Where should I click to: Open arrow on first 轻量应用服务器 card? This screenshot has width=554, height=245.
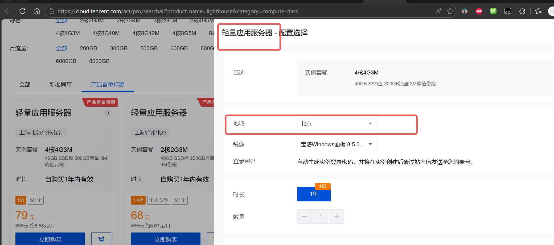(x=108, y=113)
